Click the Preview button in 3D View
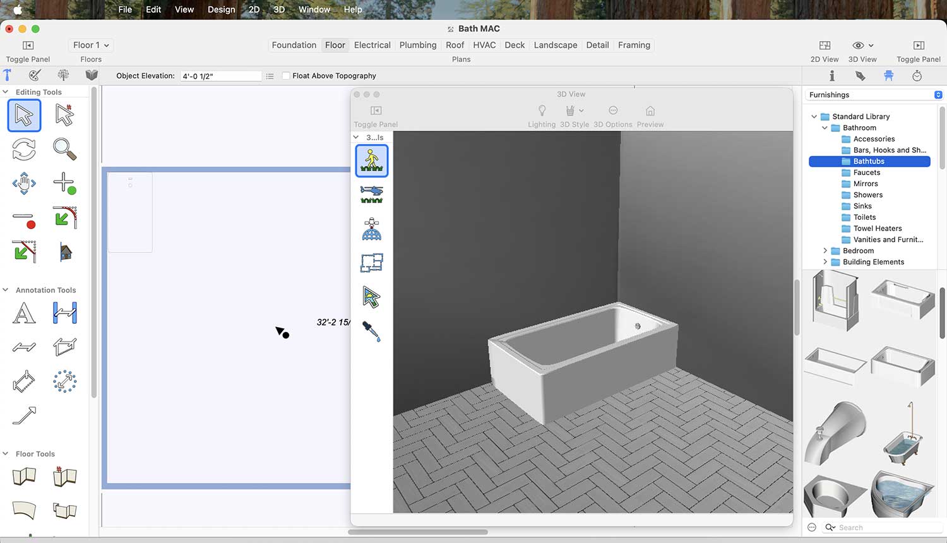This screenshot has height=543, width=947. pyautogui.click(x=650, y=115)
